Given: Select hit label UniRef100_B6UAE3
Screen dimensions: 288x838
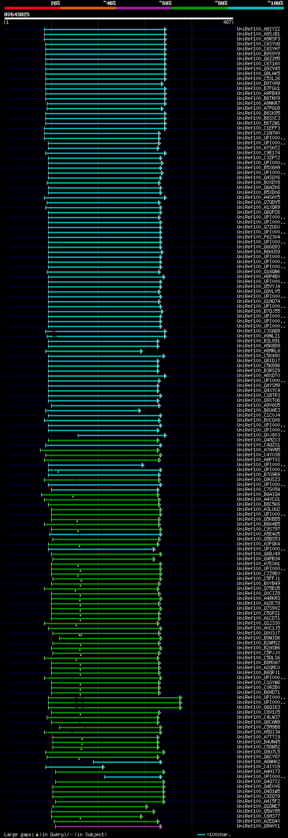Looking at the screenshot, I should pyautogui.click(x=258, y=410).
